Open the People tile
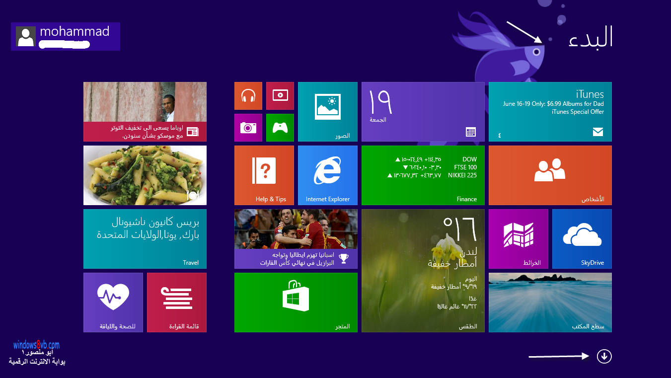This screenshot has width=671, height=378. (550, 175)
